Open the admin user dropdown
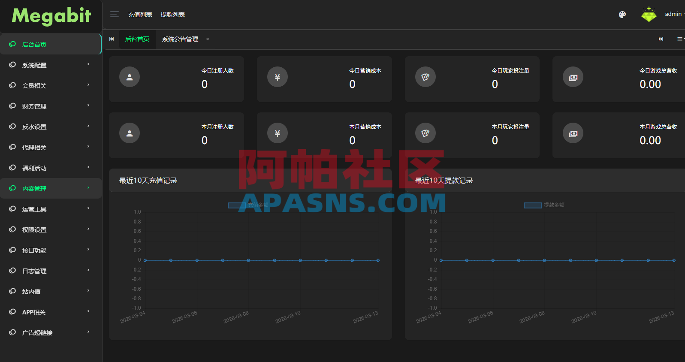 (674, 14)
